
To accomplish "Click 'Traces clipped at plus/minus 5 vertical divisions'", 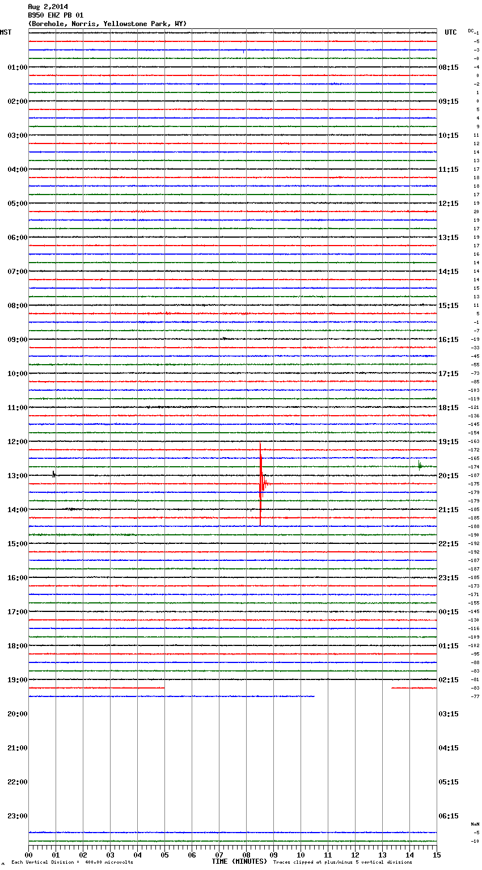I will pos(343,863).
